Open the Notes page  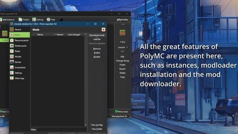pyautogui.click(x=20, y=51)
